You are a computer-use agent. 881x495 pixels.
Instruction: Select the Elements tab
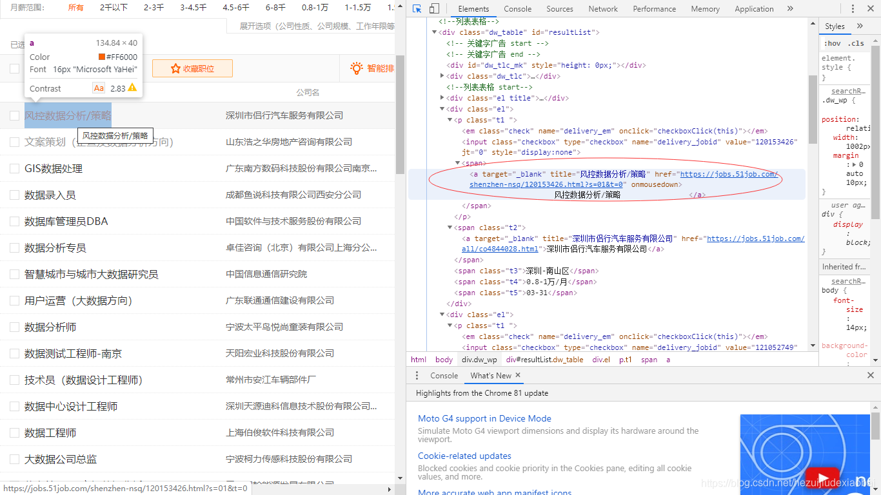473,9
